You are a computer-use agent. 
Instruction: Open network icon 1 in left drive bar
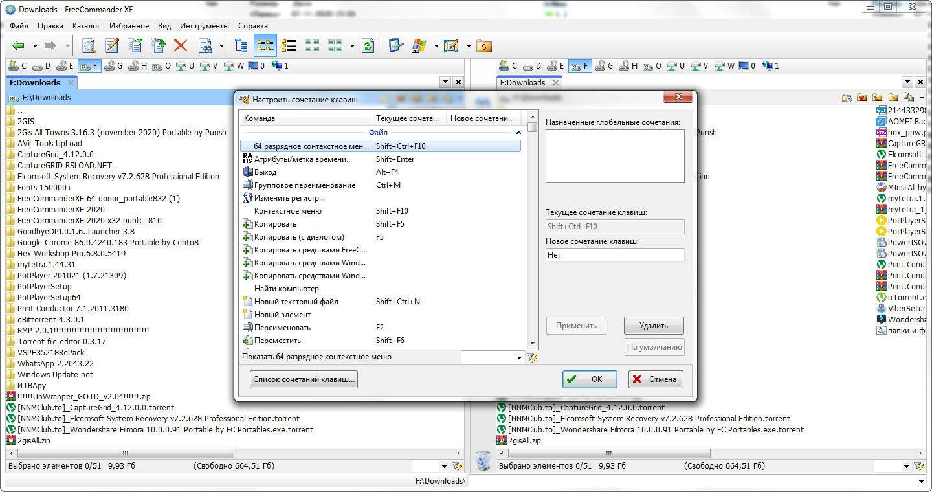[x=280, y=65]
